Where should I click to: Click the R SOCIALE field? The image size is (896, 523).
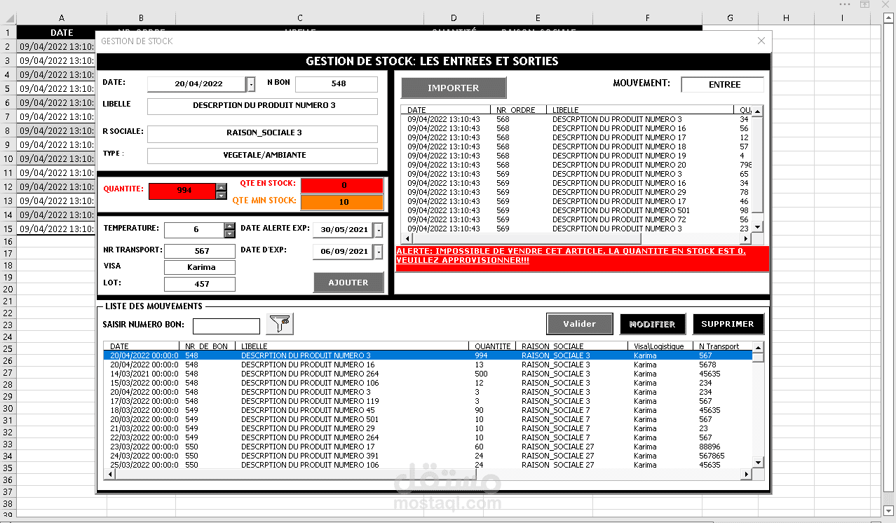click(x=262, y=133)
